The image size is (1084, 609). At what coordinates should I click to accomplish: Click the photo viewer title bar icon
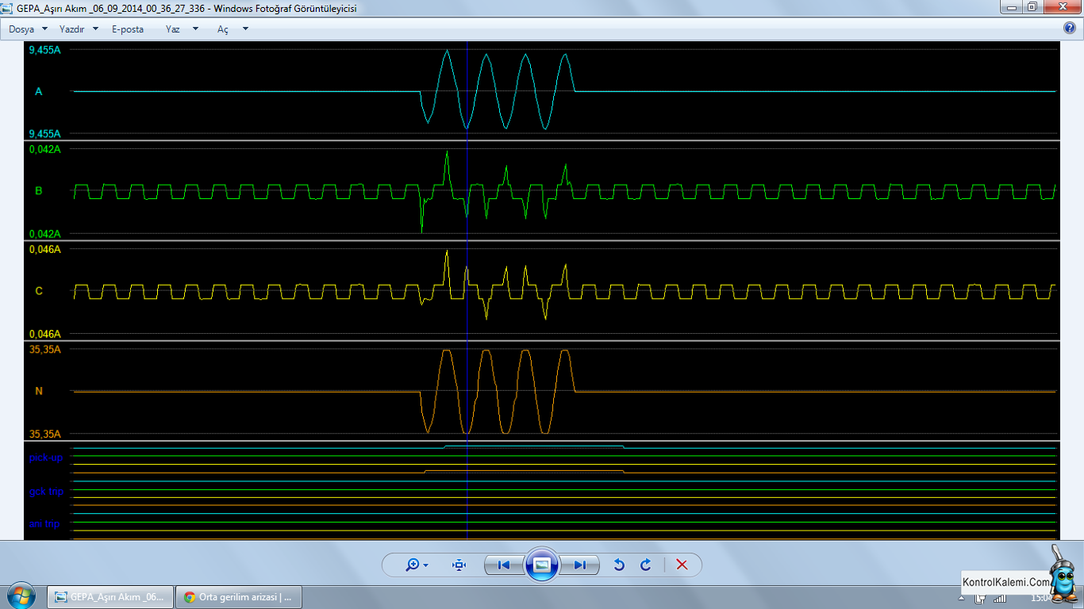7,7
